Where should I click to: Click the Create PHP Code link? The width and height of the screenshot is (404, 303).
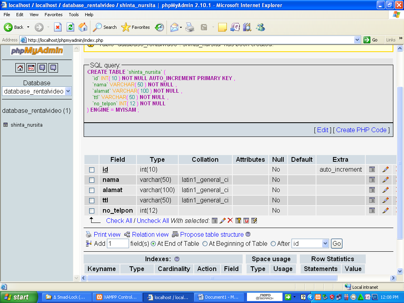coord(361,130)
